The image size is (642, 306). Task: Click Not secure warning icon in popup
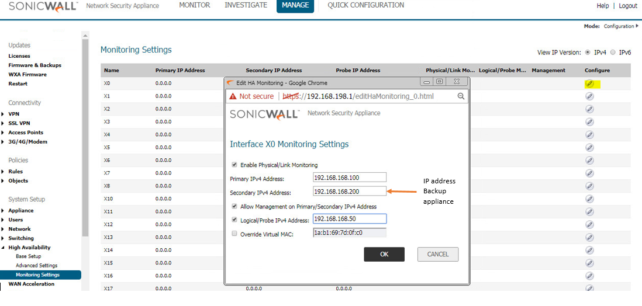click(x=233, y=96)
